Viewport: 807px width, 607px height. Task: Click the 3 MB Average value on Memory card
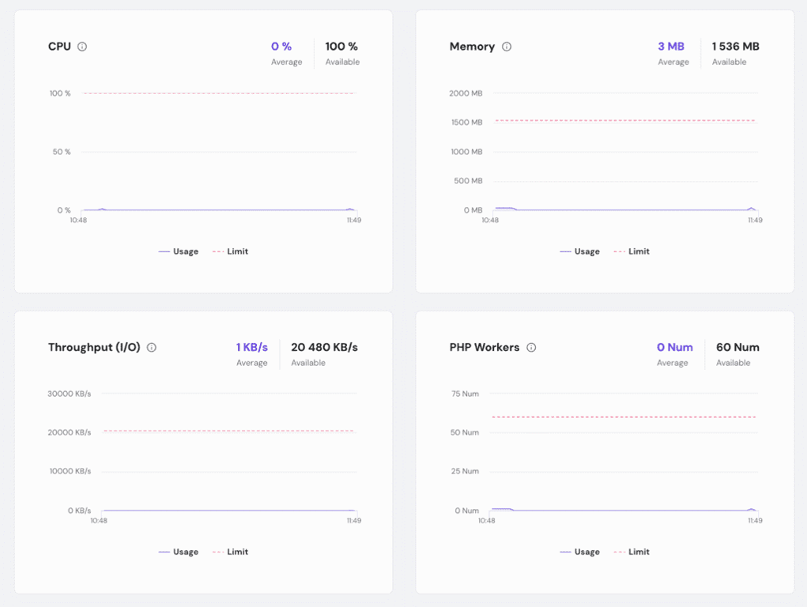pos(670,46)
